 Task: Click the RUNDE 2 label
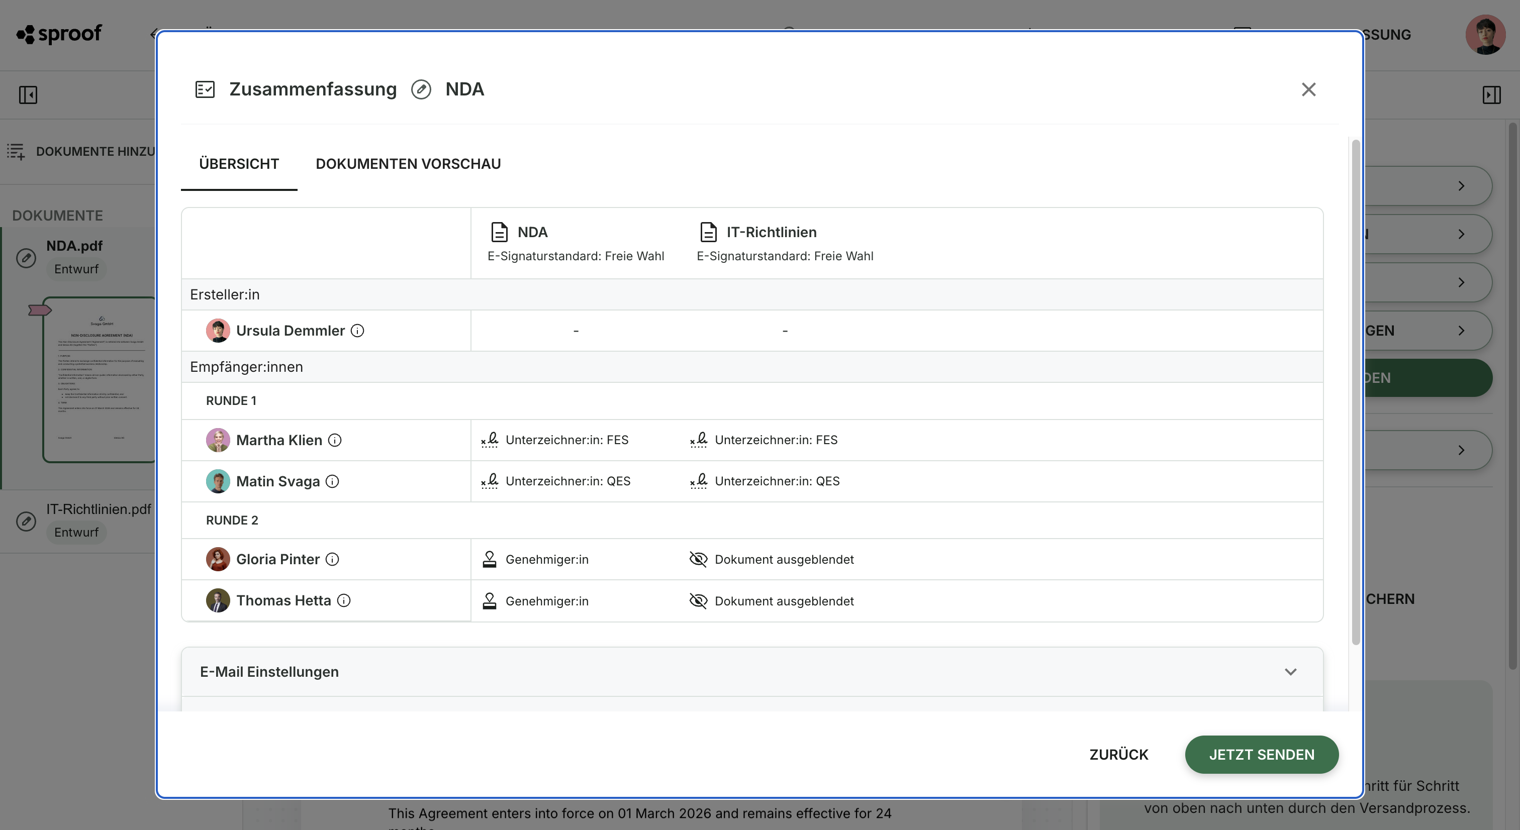click(x=232, y=521)
